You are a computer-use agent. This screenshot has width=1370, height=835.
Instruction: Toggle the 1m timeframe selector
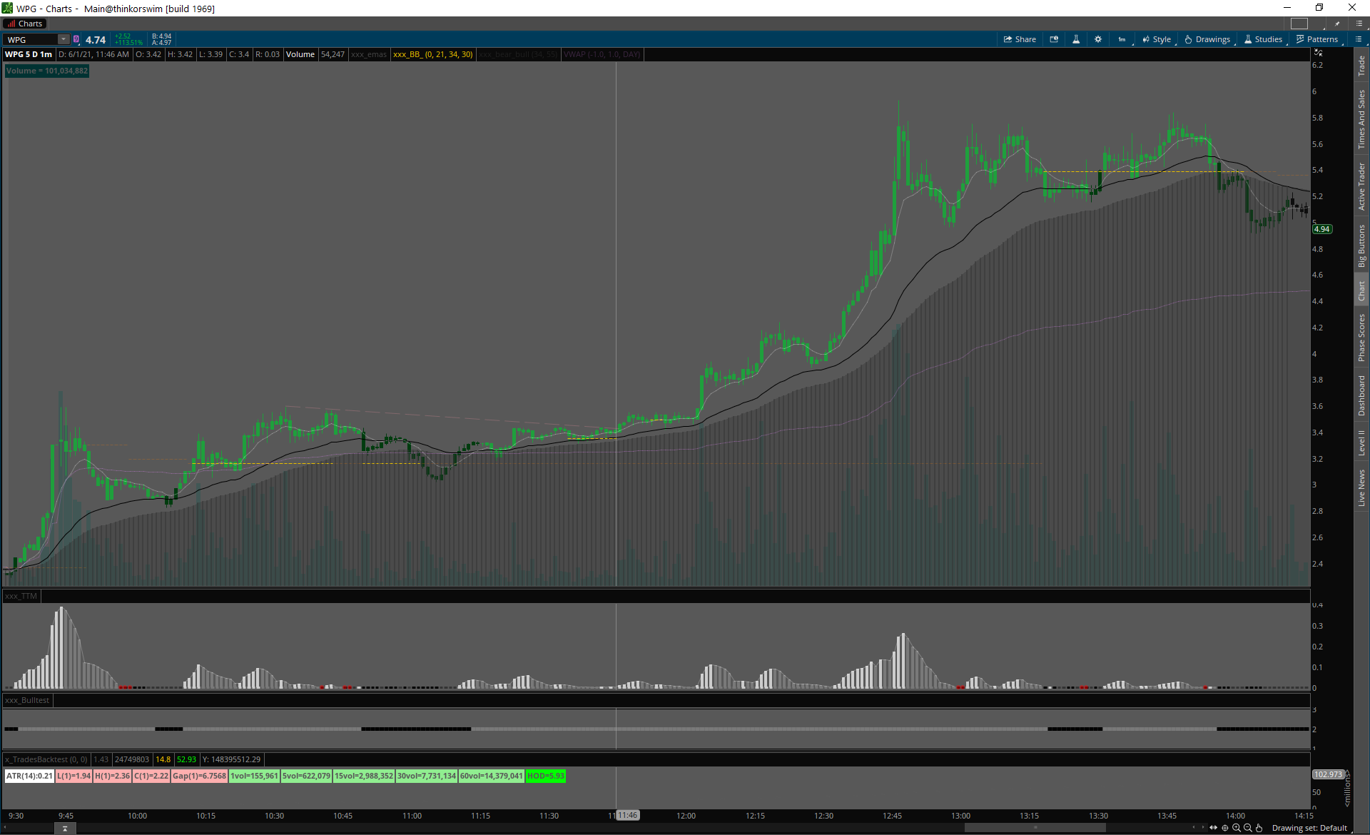point(1122,39)
